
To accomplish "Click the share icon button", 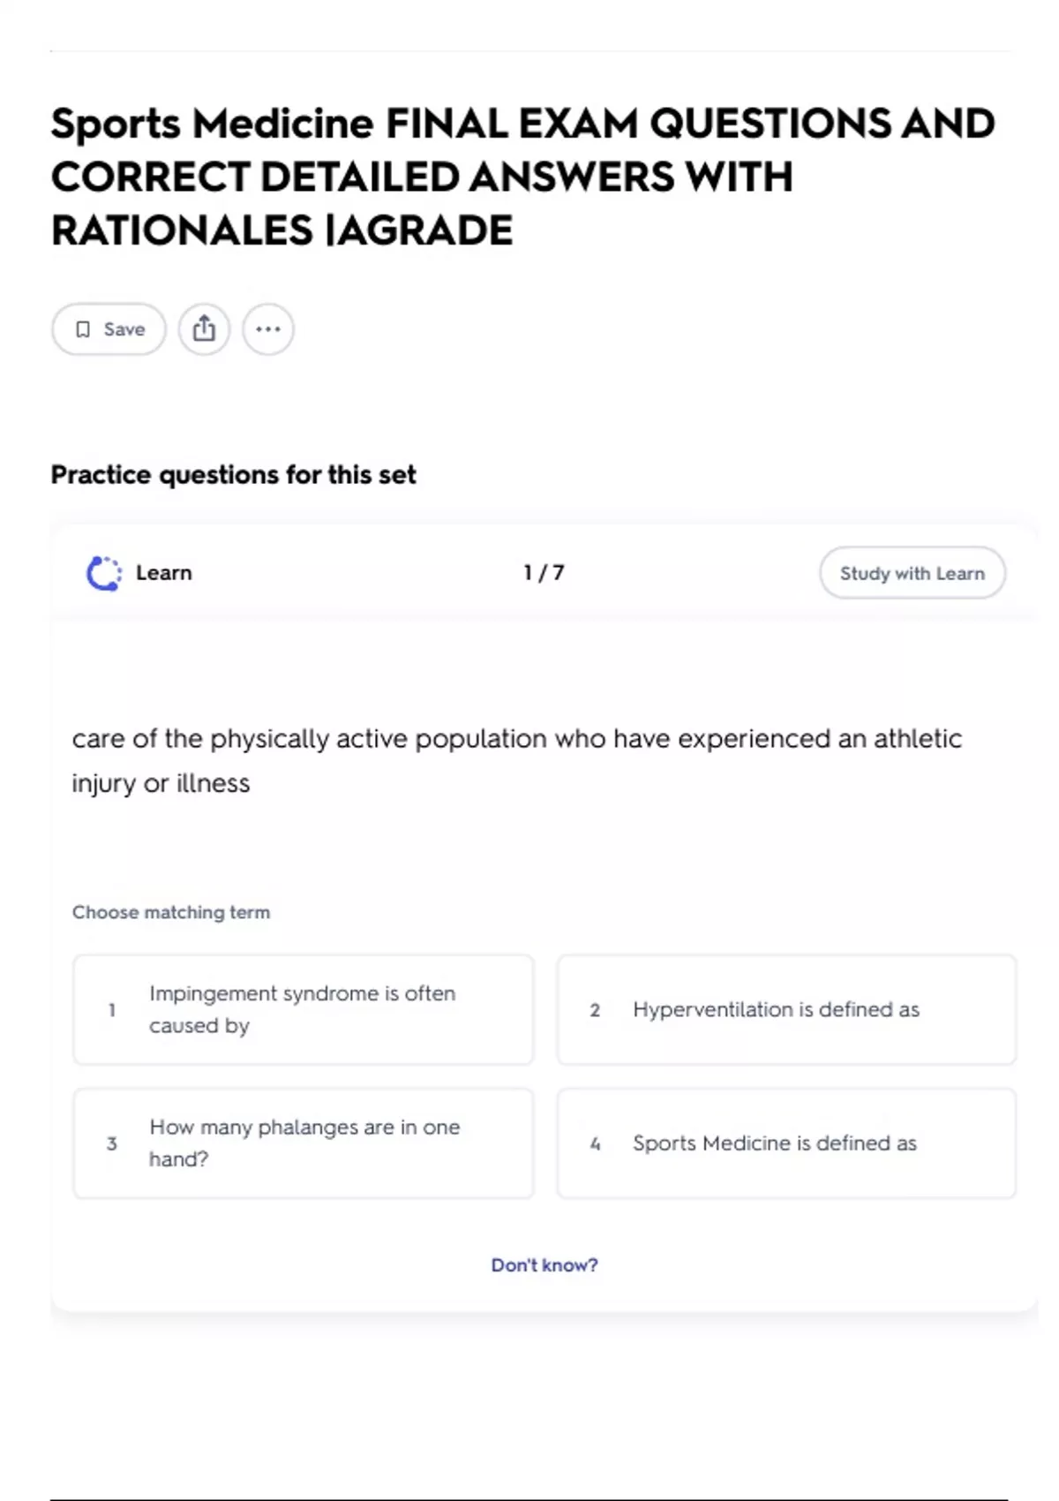I will click(204, 329).
